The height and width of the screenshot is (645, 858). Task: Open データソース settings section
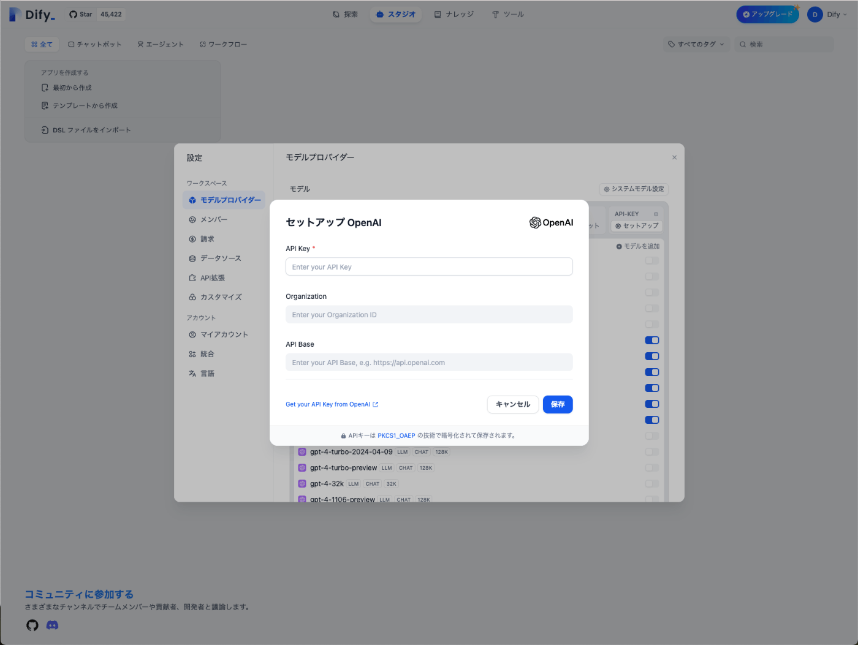[x=224, y=258]
